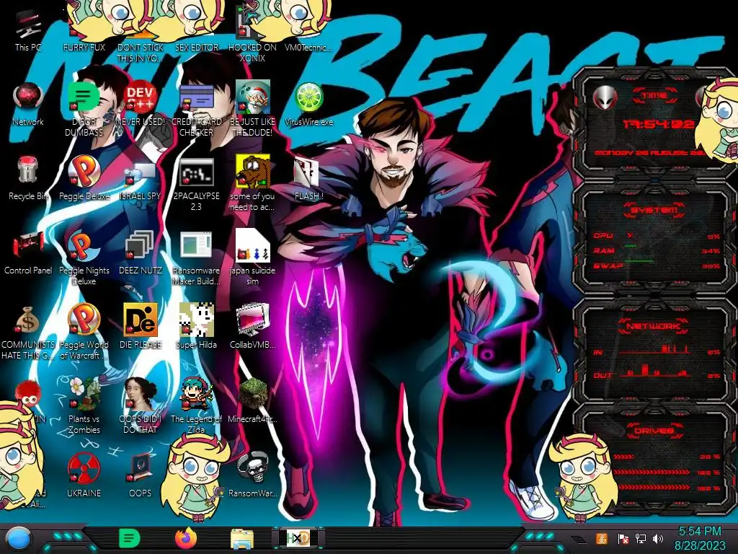The height and width of the screenshot is (554, 738).
Task: Open File Explorer from the taskbar
Action: [x=242, y=539]
